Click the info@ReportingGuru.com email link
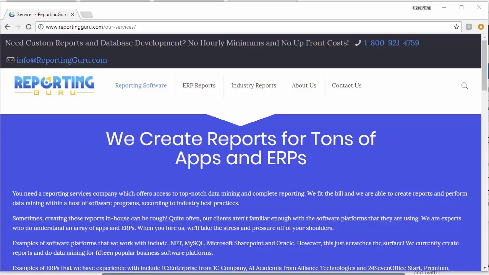The width and height of the screenshot is (489, 275). 62,60
